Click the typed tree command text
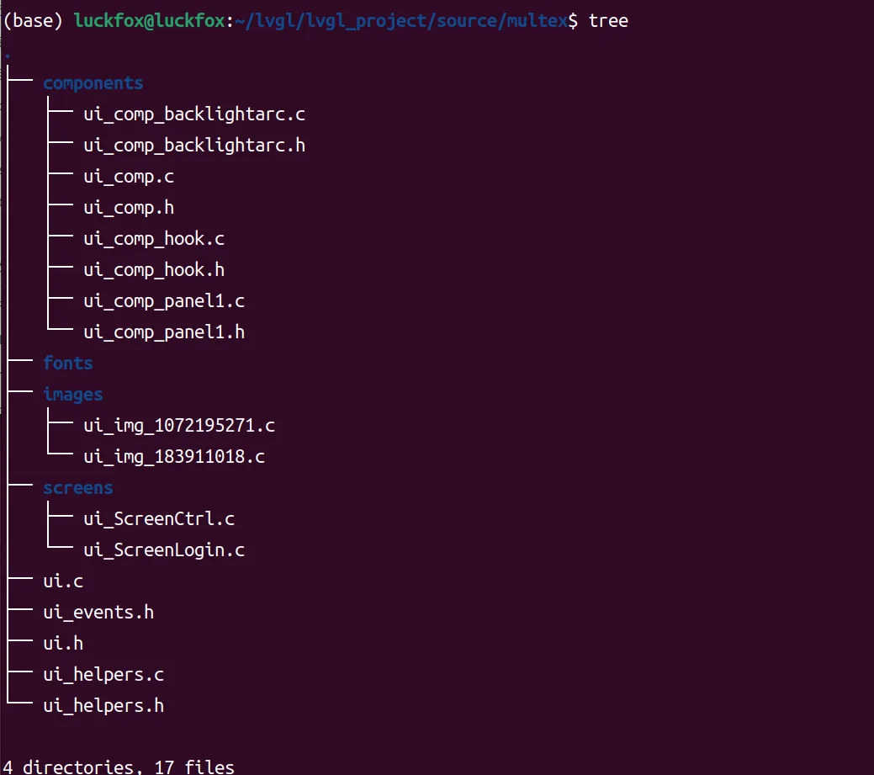The image size is (874, 775). (x=608, y=21)
